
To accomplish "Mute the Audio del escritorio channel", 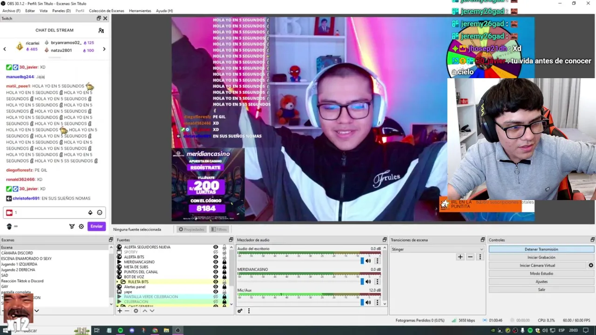I will coord(368,261).
